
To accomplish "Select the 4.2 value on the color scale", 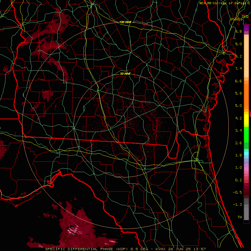I will [238, 118].
